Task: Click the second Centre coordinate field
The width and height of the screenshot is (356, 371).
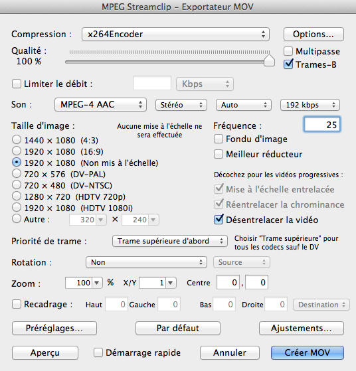Action: click(256, 282)
